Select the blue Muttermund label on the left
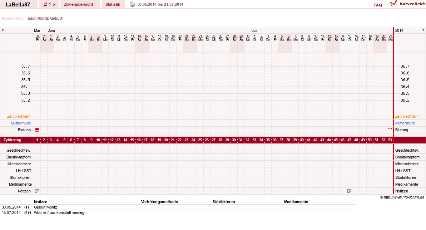This screenshot has width=426, height=230. tap(21, 123)
